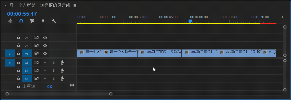291x100 pixels.
Task: Toggle lock on track V1
Action: [18, 53]
